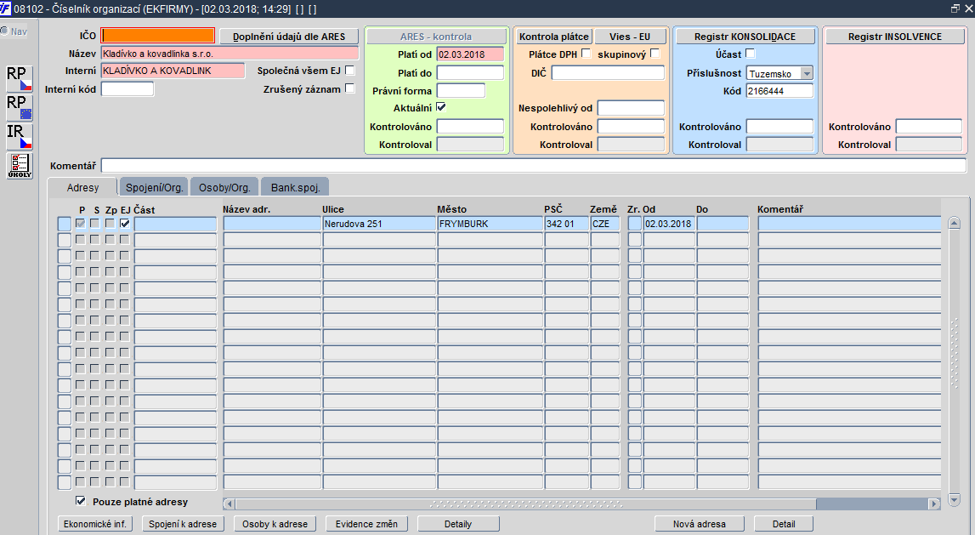This screenshot has width=975, height=535.
Task: Open the Úkoly tasks icon
Action: pyautogui.click(x=20, y=166)
